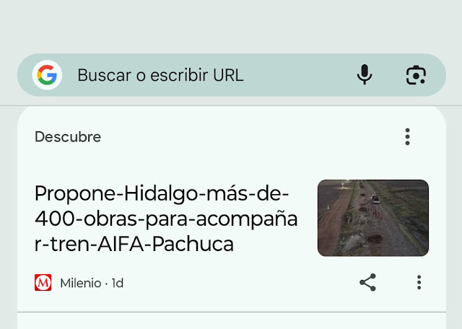The image size is (462, 329).
Task: Tap the Google G logo in search bar
Action: coord(47,75)
